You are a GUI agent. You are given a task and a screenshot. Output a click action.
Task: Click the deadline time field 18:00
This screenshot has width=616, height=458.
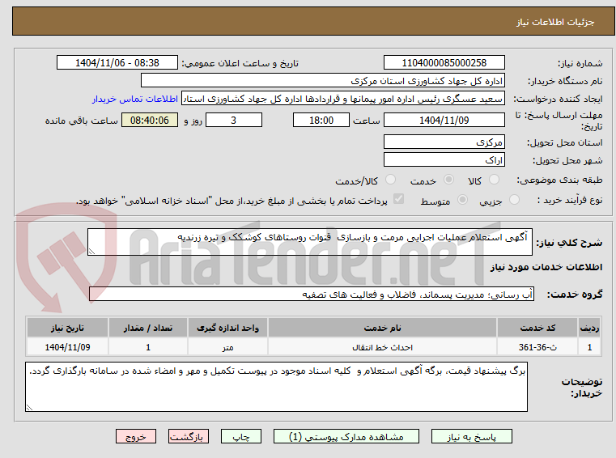click(321, 120)
